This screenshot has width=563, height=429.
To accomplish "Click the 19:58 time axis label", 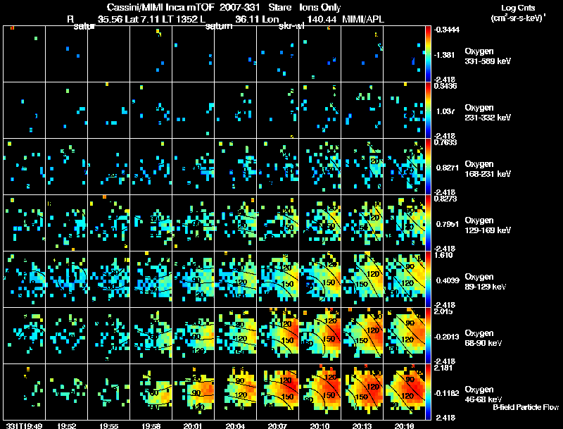I will [151, 425].
